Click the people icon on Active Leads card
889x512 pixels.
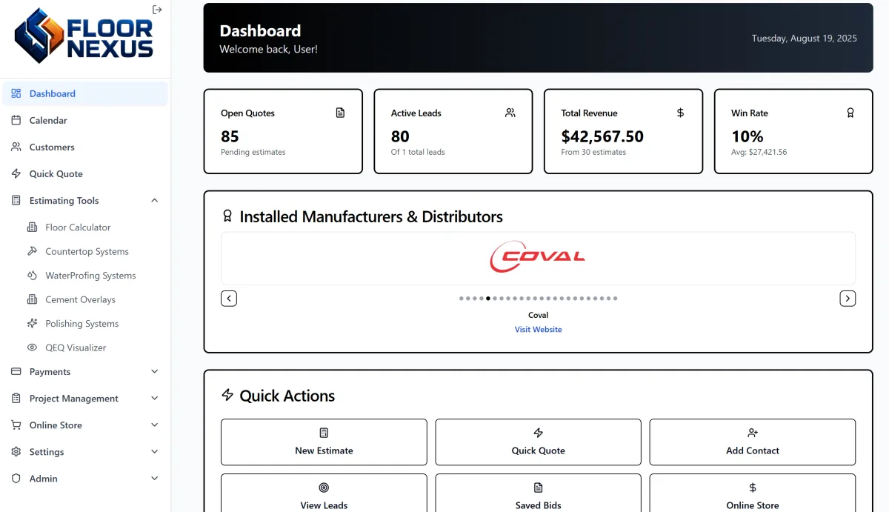[x=510, y=113]
